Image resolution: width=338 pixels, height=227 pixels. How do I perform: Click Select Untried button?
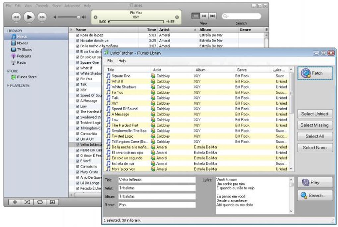coord(315,114)
